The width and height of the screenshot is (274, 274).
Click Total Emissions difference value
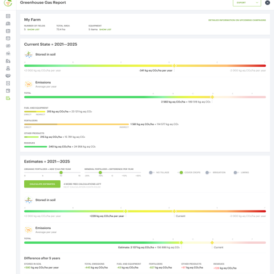pos(96,267)
